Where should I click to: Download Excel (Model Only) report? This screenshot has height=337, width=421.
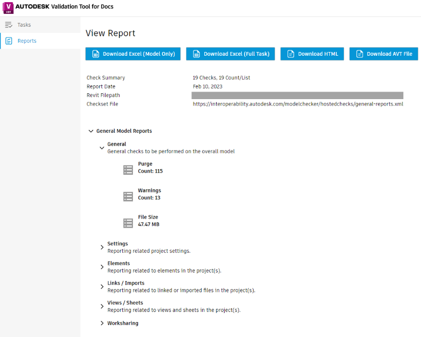(x=133, y=54)
